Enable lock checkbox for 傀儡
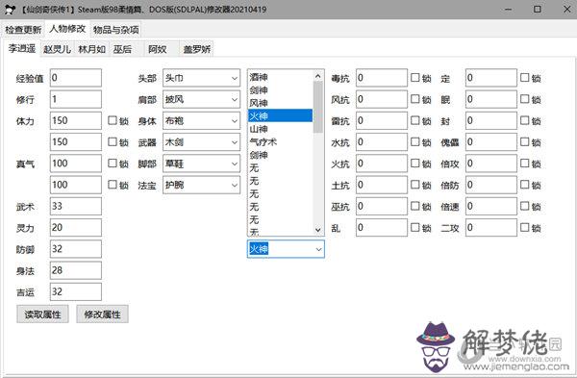The image size is (577, 378). click(x=525, y=141)
